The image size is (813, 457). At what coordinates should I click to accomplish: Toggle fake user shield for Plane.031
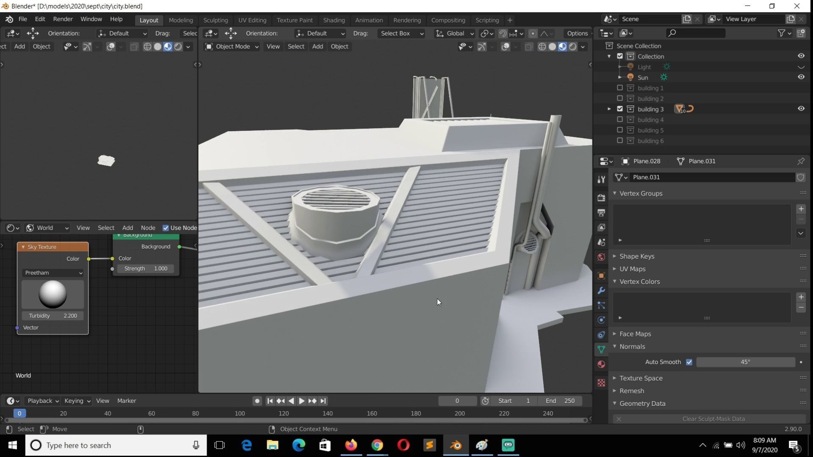tap(800, 177)
